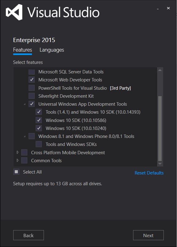This screenshot has height=247, width=177.
Task: Click scrollbar down arrow in features list
Action: (x=160, y=164)
